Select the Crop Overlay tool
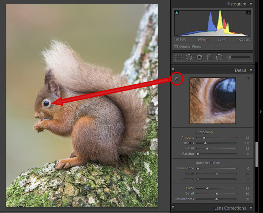263x213 pixels. (x=179, y=57)
